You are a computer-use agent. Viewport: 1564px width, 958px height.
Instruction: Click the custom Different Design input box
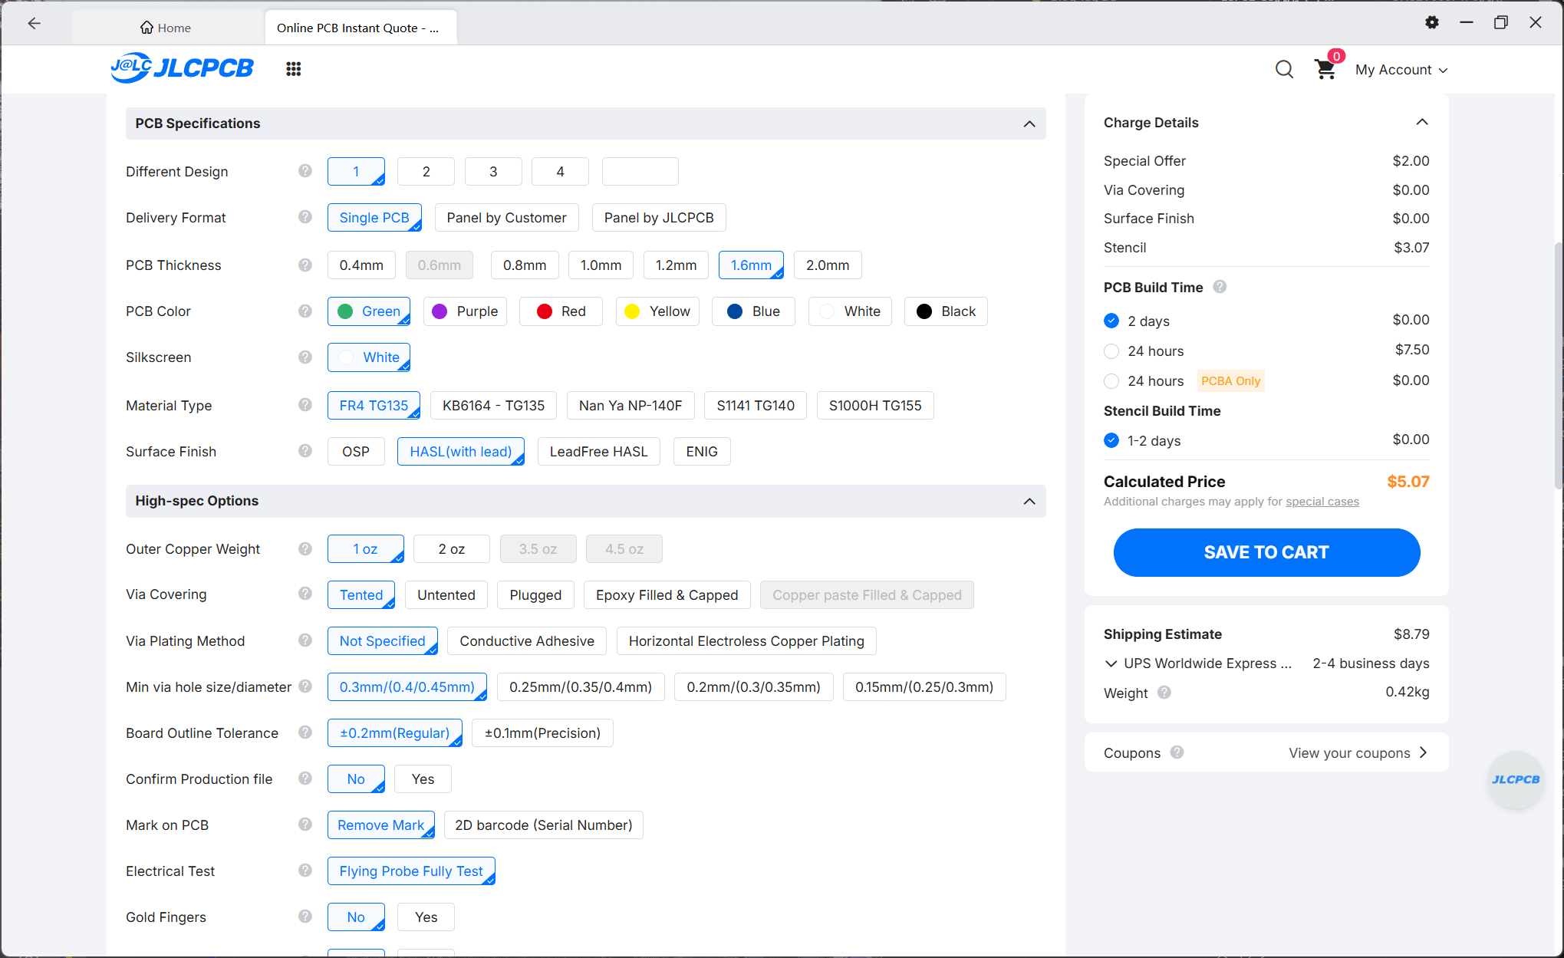[x=640, y=171]
